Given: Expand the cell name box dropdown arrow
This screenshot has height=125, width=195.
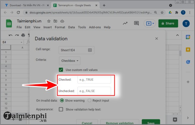Looking at the screenshot, I should click(21, 42).
